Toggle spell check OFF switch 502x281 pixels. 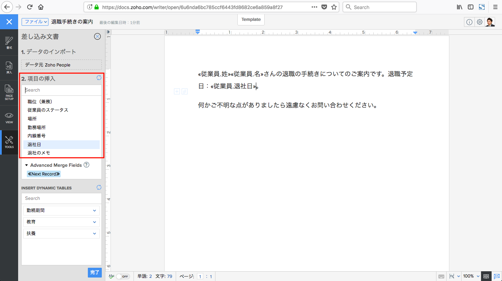123,276
